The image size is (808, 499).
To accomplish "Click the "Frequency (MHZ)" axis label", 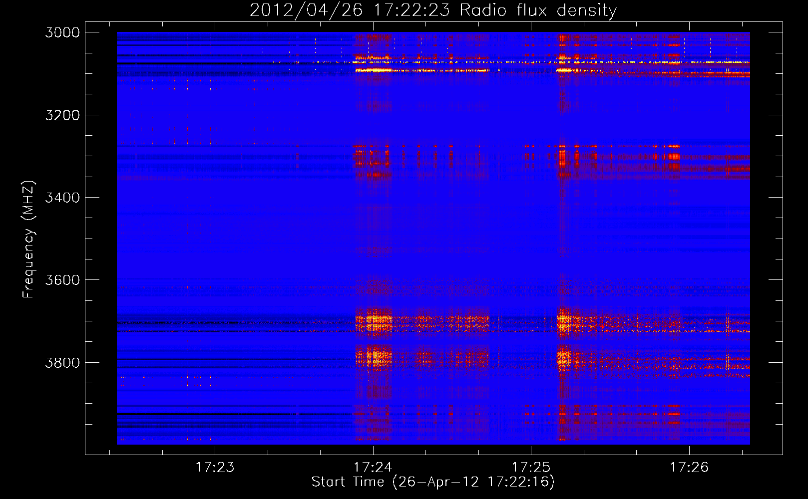I will pyautogui.click(x=28, y=240).
